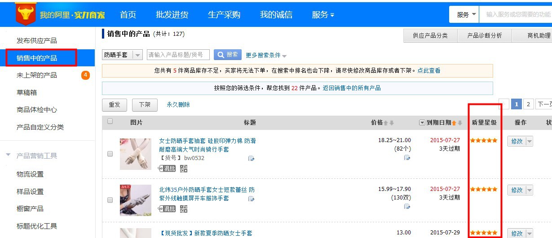Click the product title/item number search field

tap(178, 55)
